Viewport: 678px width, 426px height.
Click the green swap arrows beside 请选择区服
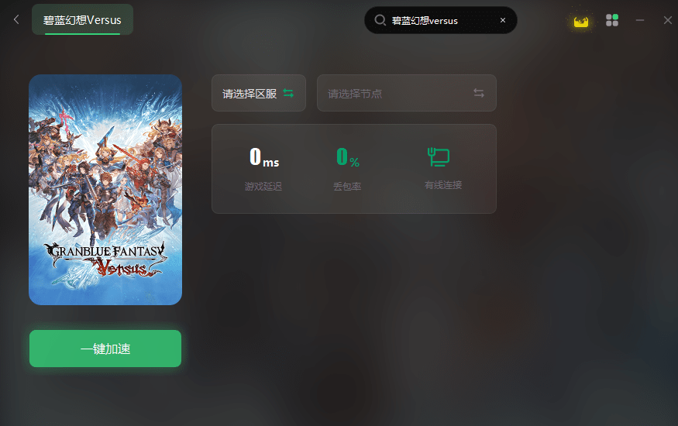[x=288, y=93]
